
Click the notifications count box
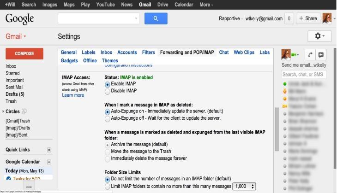point(289,18)
